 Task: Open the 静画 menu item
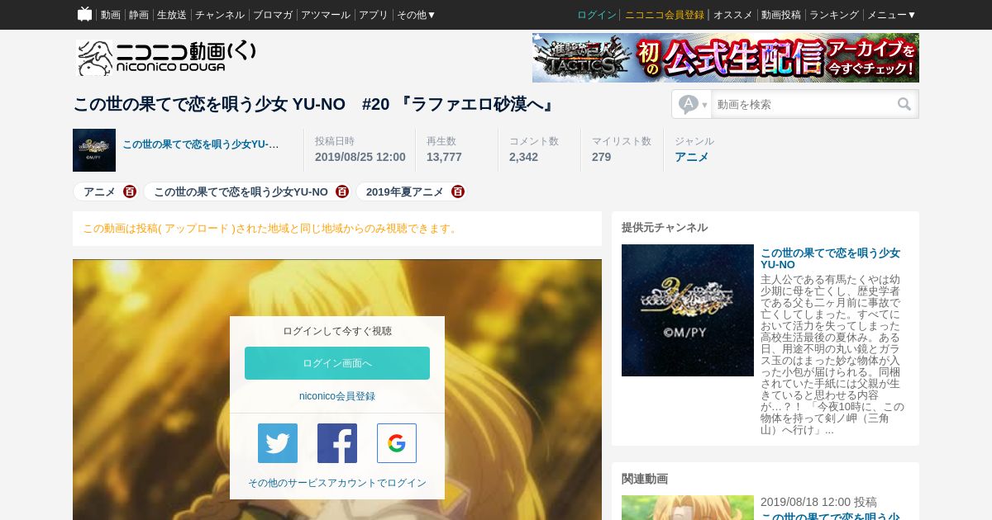click(138, 15)
